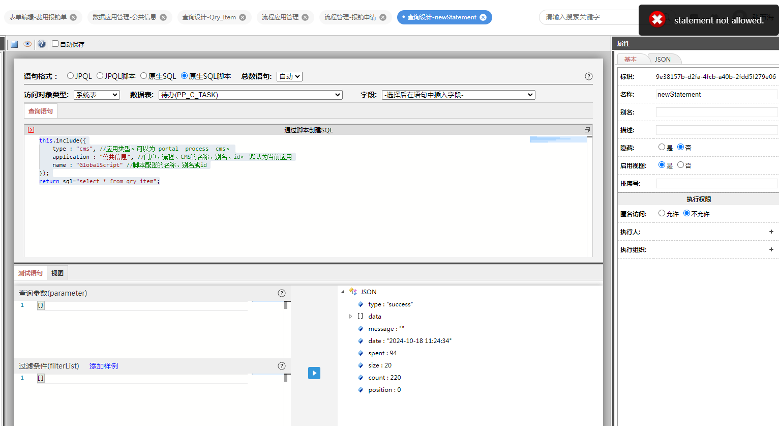Screen dimensions: 779x426
Task: Add executor with plus icon
Action: 771,232
